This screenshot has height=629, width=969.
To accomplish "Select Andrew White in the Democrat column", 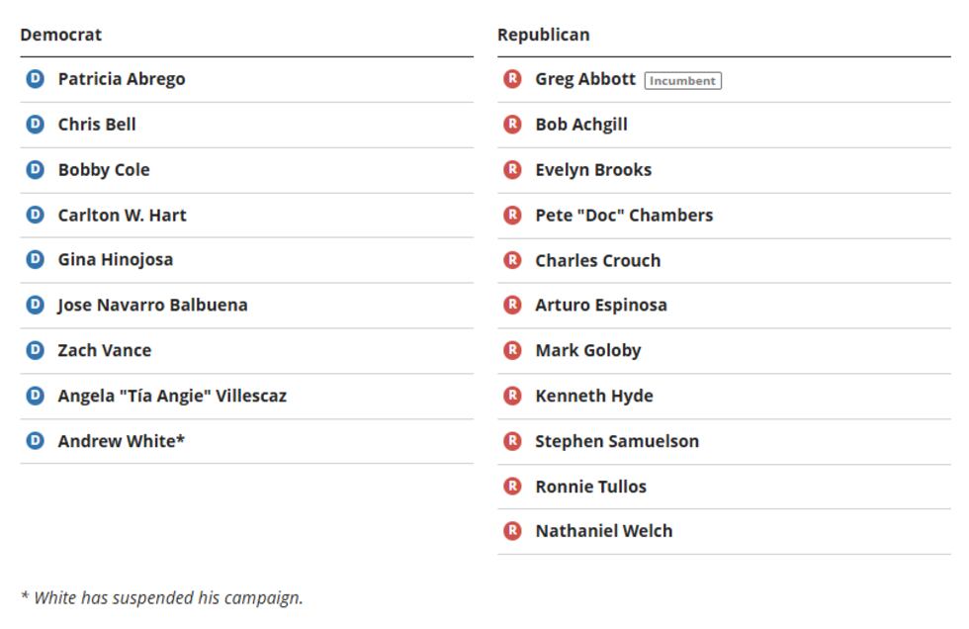I will click(x=121, y=441).
